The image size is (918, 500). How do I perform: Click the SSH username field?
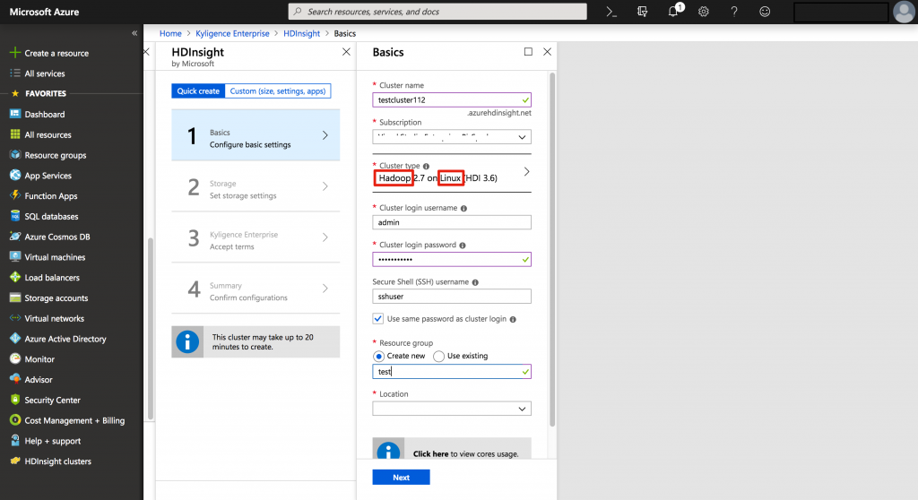pyautogui.click(x=452, y=297)
